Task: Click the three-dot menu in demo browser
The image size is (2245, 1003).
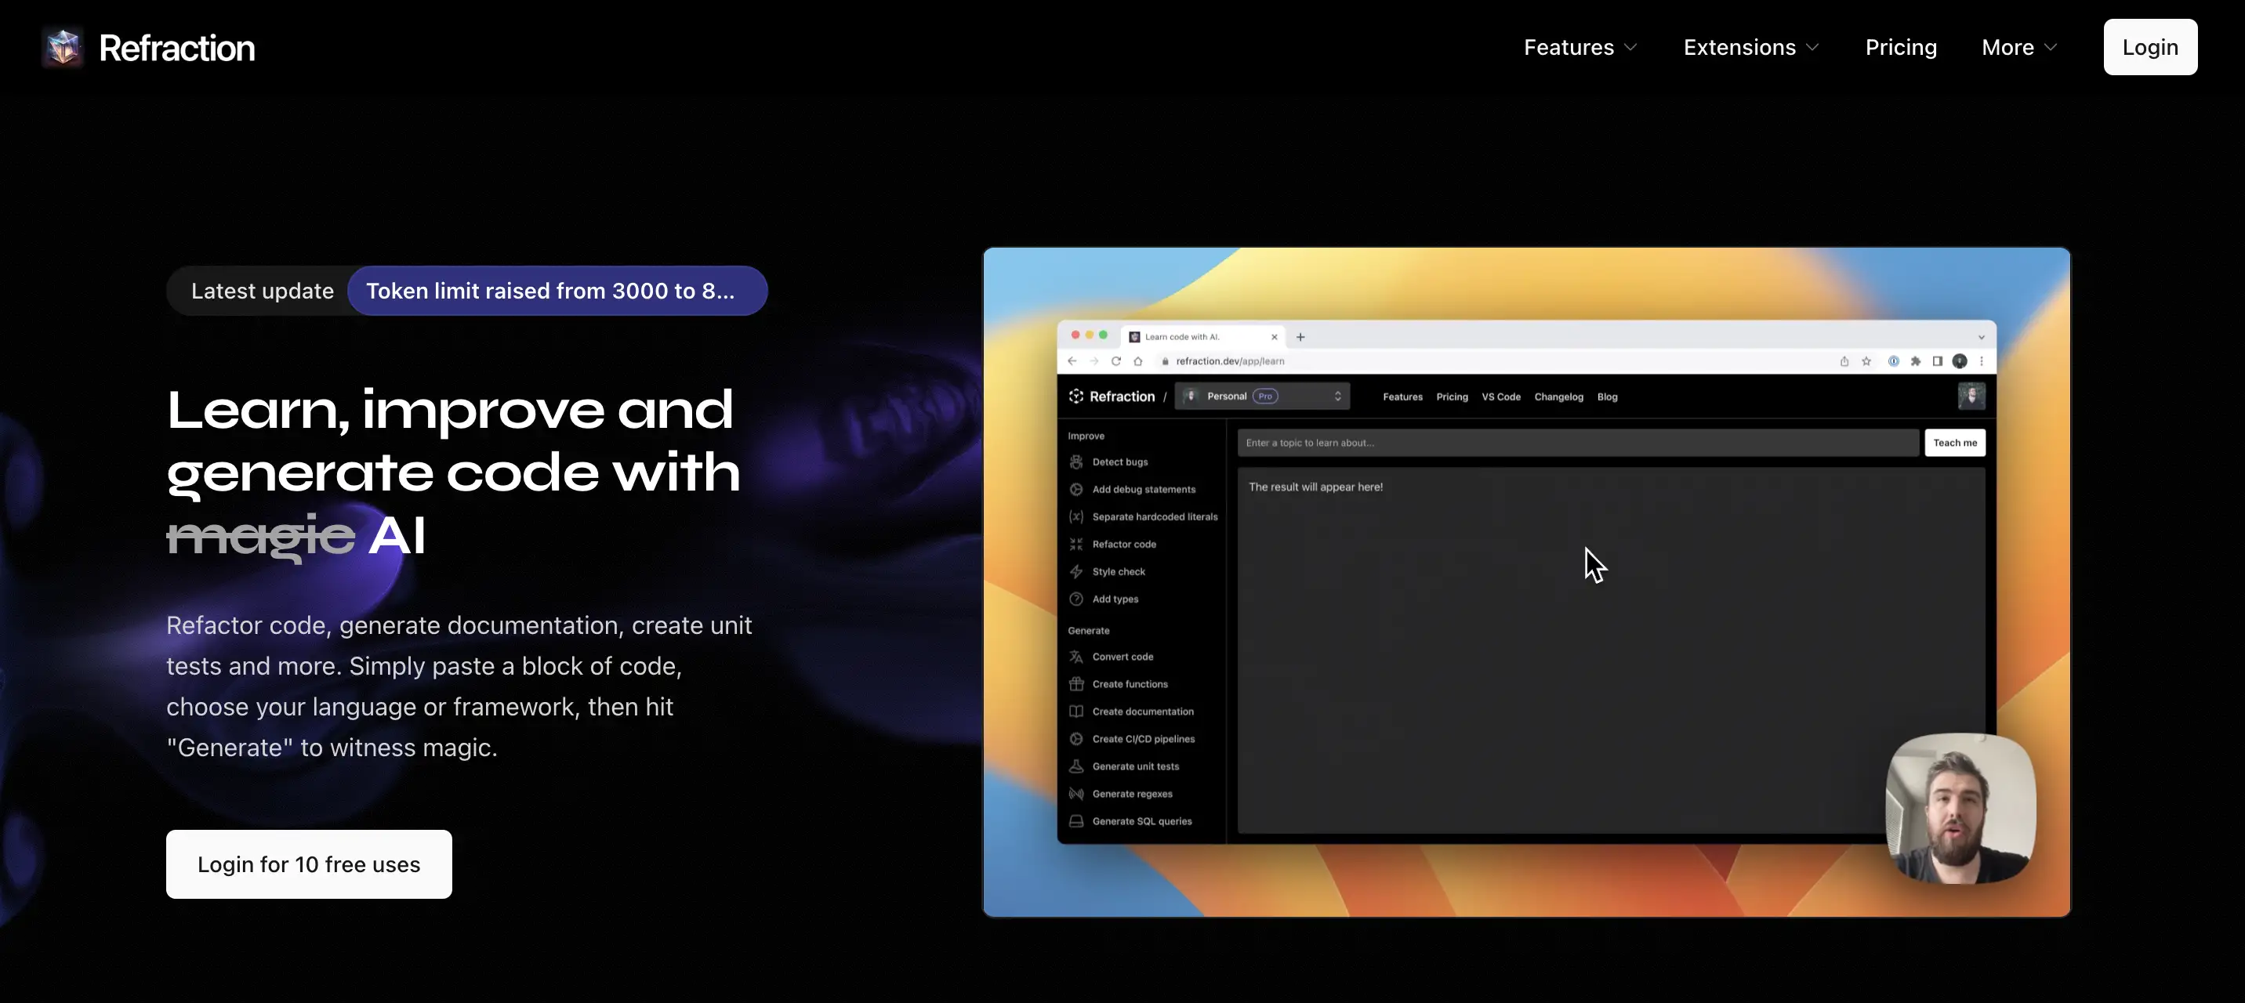Action: click(x=1981, y=360)
